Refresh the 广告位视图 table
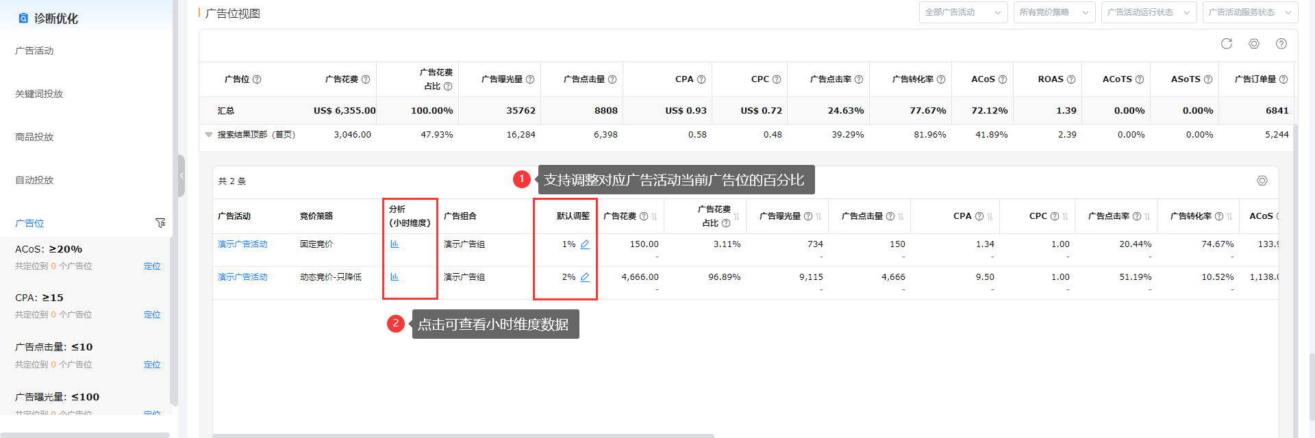The image size is (1315, 438). pos(1226,44)
